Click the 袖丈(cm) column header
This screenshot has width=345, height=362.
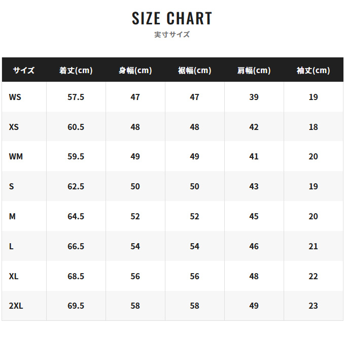313,70
